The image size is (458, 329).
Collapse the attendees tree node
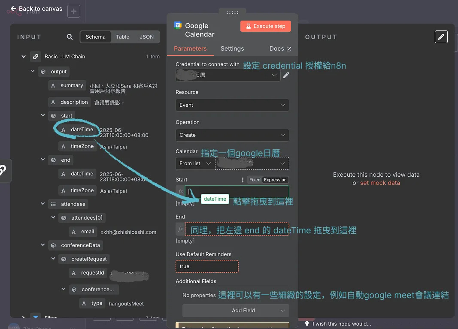[43, 204]
